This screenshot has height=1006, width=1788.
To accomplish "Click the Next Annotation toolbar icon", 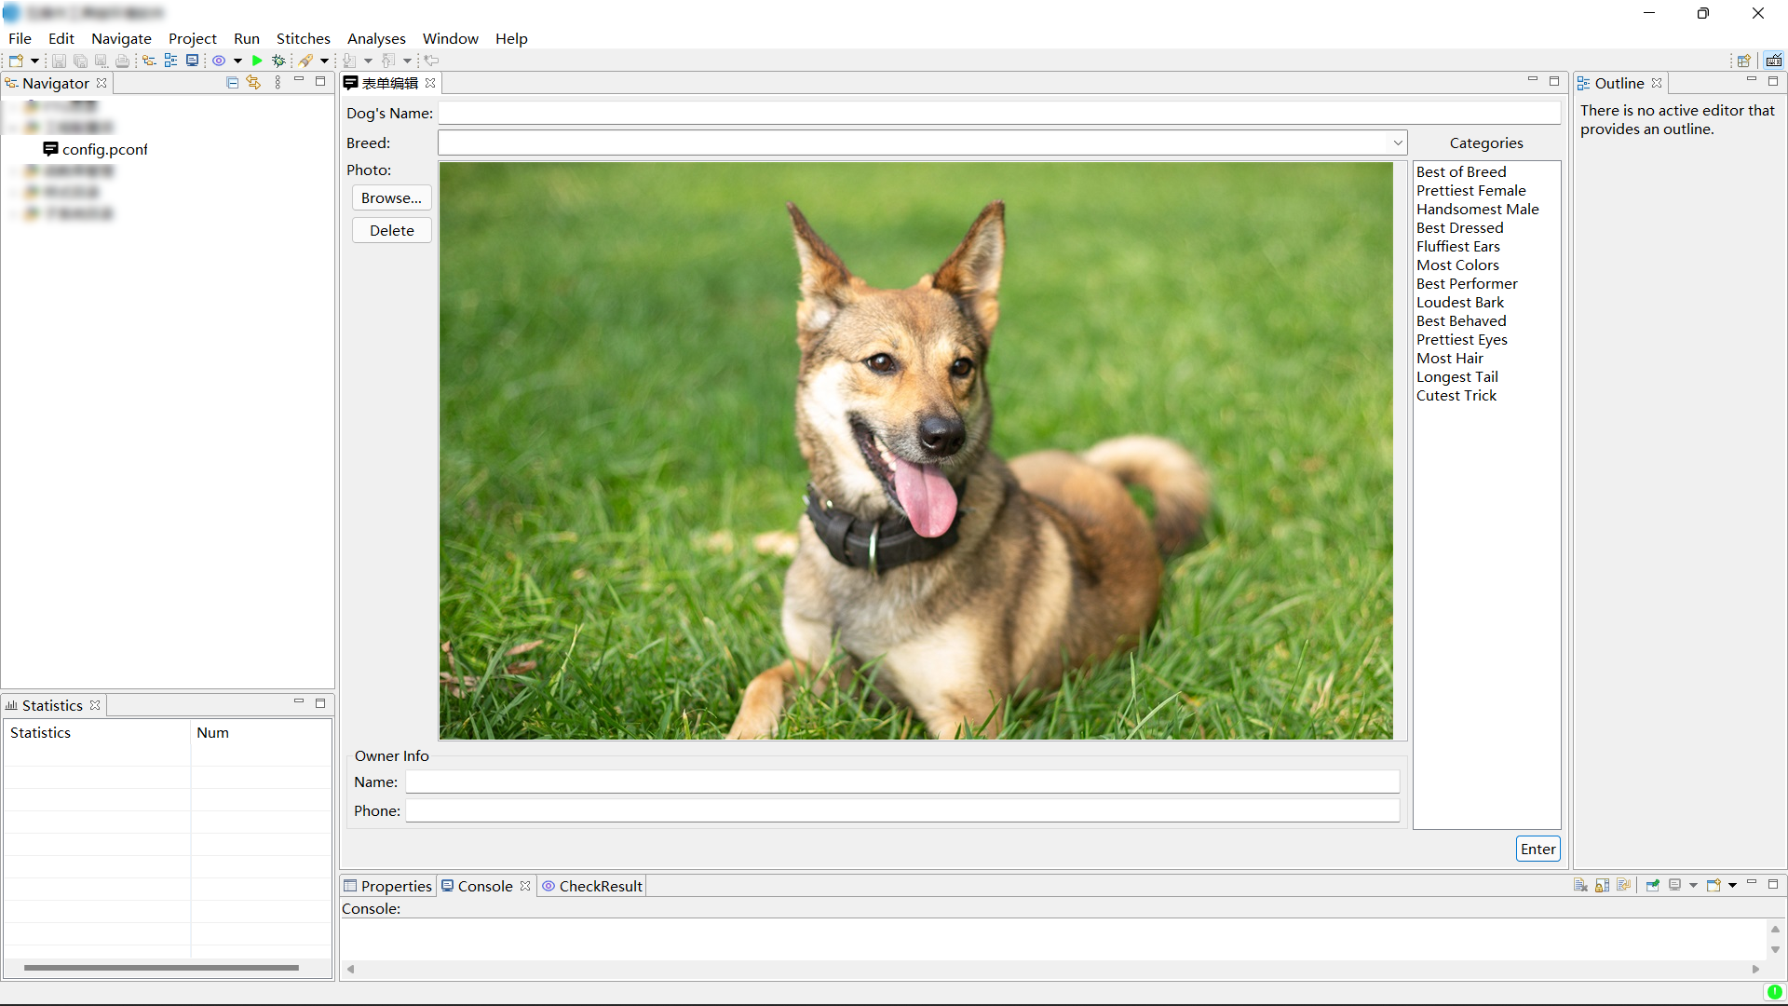I will click(349, 61).
